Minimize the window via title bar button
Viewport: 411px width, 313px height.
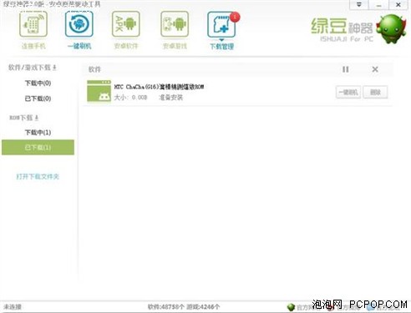[378, 5]
